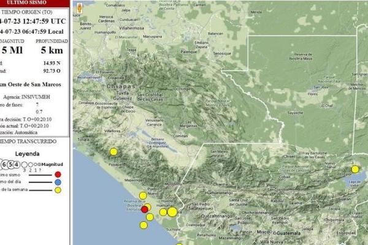Click the Street View pegman icon
368x245 pixels.
pos(79,9)
